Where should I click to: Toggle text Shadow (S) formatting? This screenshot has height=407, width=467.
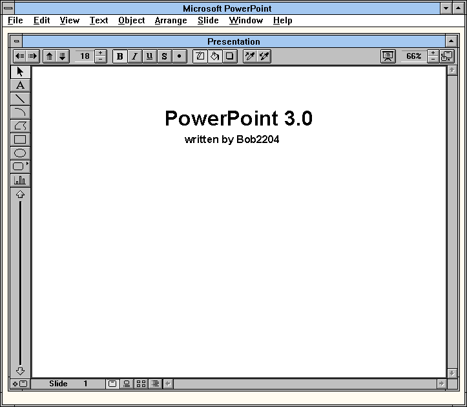(x=165, y=56)
